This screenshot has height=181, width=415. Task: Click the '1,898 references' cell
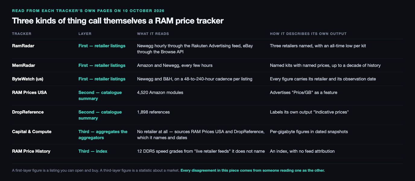coord(154,112)
